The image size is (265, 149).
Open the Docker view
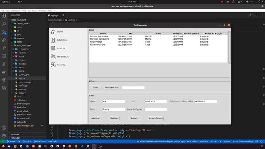click(4, 72)
